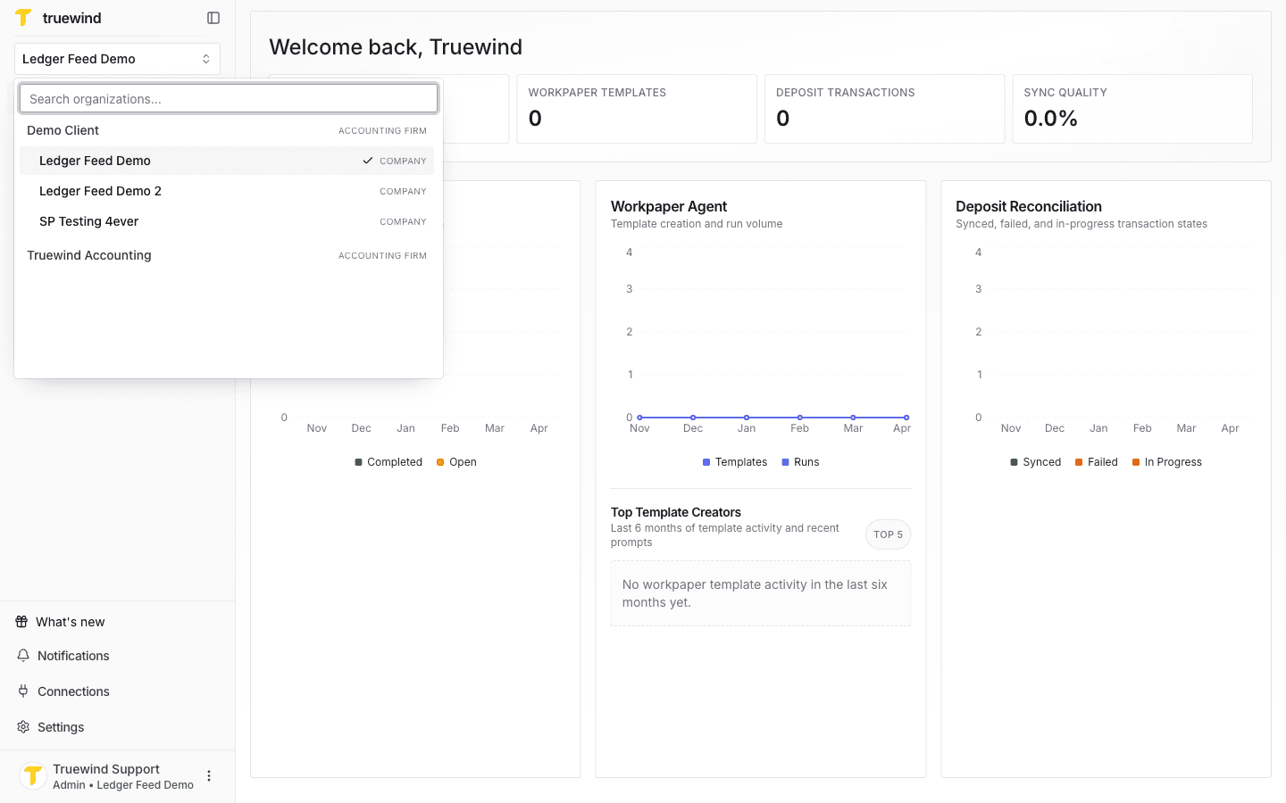Select Ledger Feed Demo company
The height and width of the screenshot is (803, 1286).
coord(227,161)
